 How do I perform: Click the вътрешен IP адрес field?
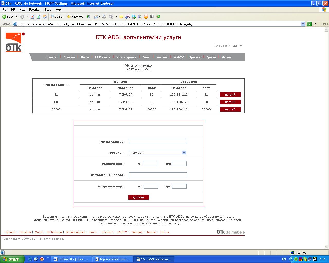158,175
